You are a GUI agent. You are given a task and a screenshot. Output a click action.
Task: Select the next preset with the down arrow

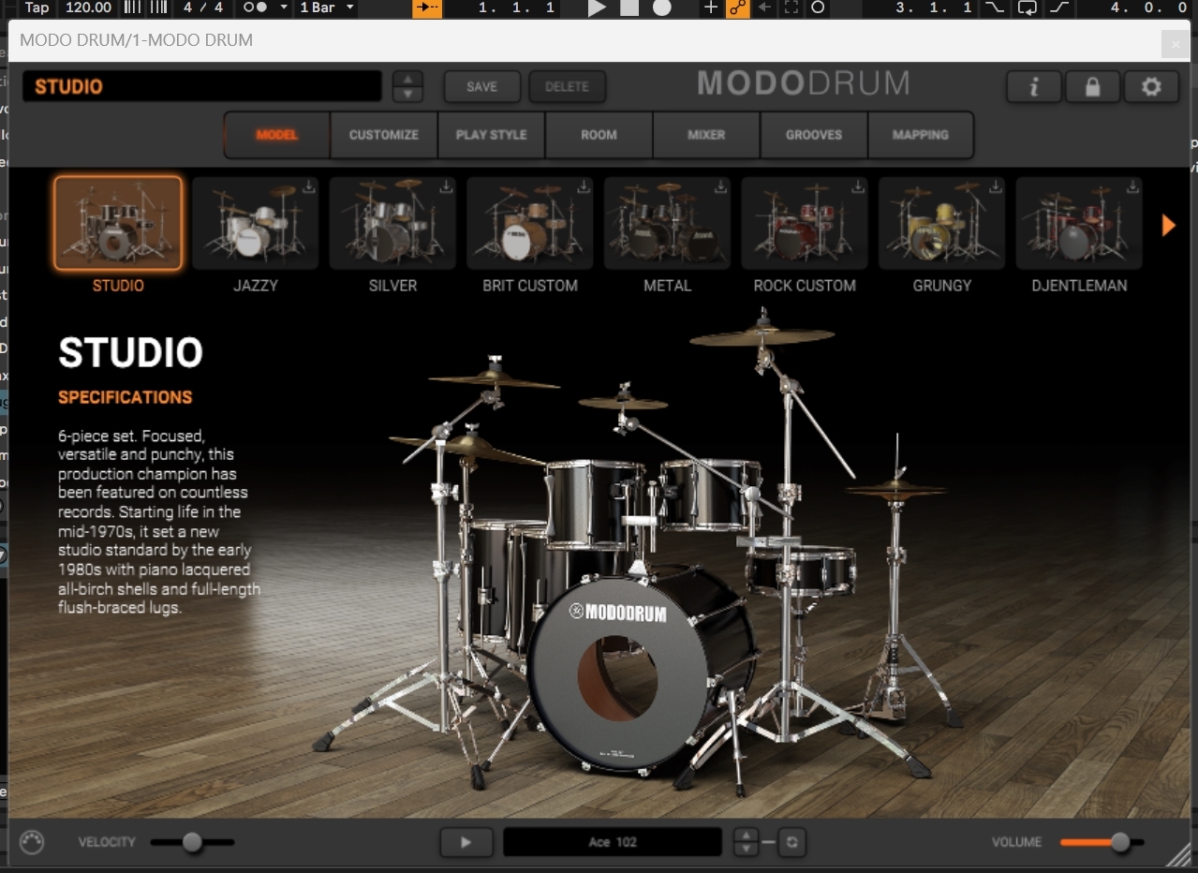pos(407,95)
